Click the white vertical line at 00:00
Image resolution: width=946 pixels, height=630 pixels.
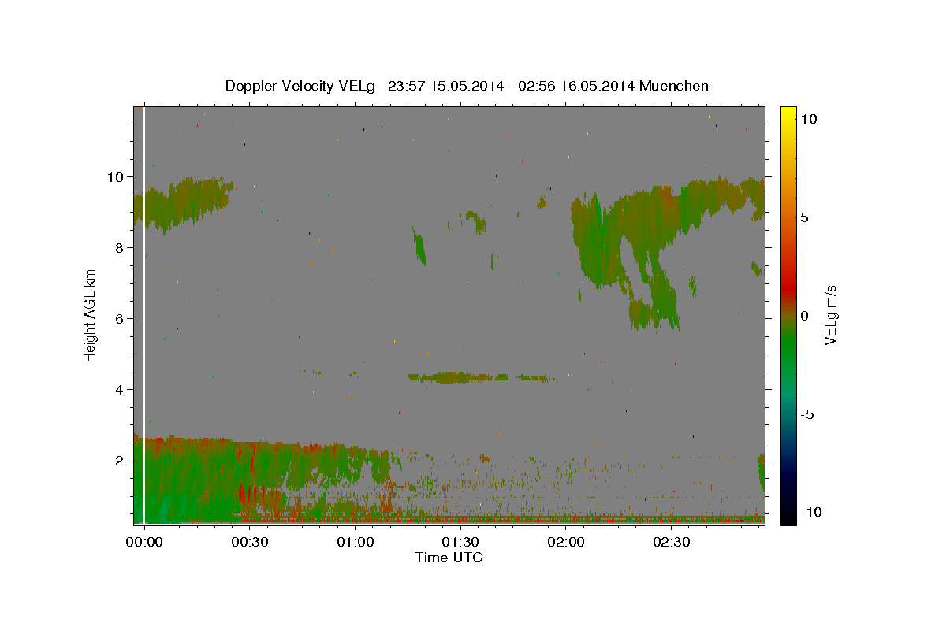pyautogui.click(x=144, y=315)
